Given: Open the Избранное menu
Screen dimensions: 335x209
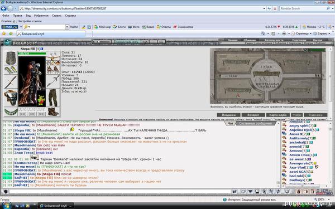Looking at the screenshot, I should point(41,16).
